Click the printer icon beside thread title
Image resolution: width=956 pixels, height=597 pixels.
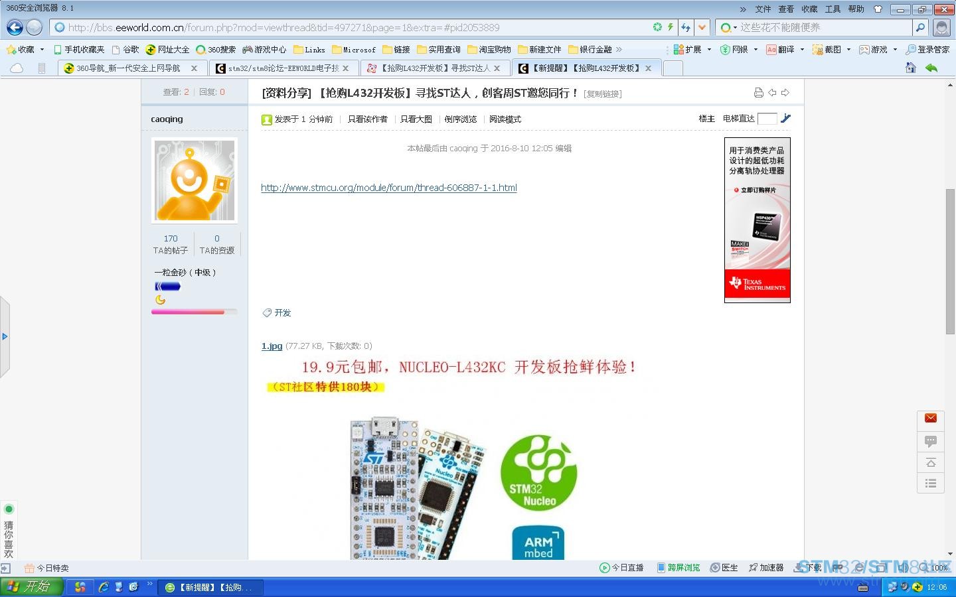(759, 93)
